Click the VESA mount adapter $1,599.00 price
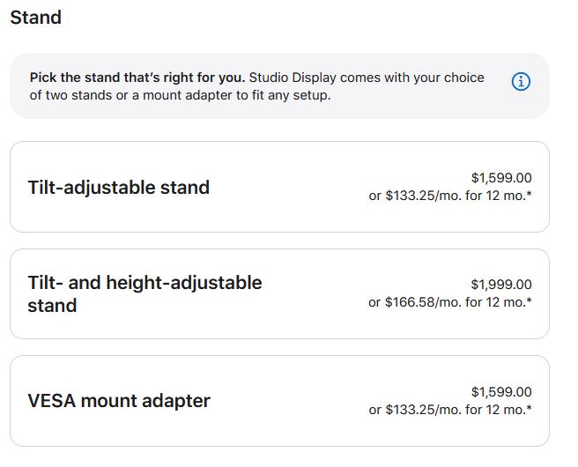This screenshot has width=578, height=467. coord(501,392)
